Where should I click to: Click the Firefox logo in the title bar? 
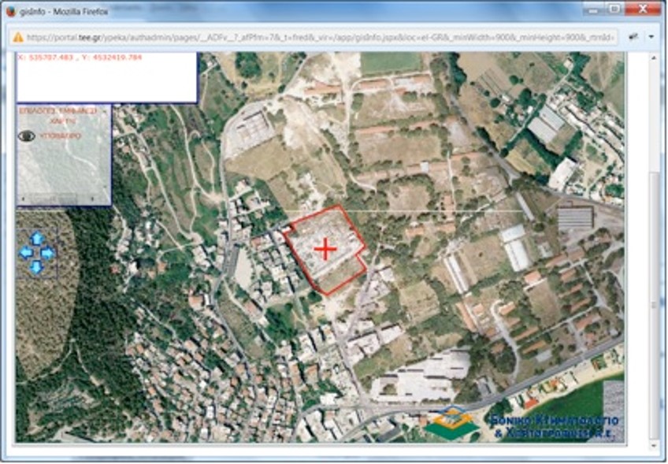[11, 12]
